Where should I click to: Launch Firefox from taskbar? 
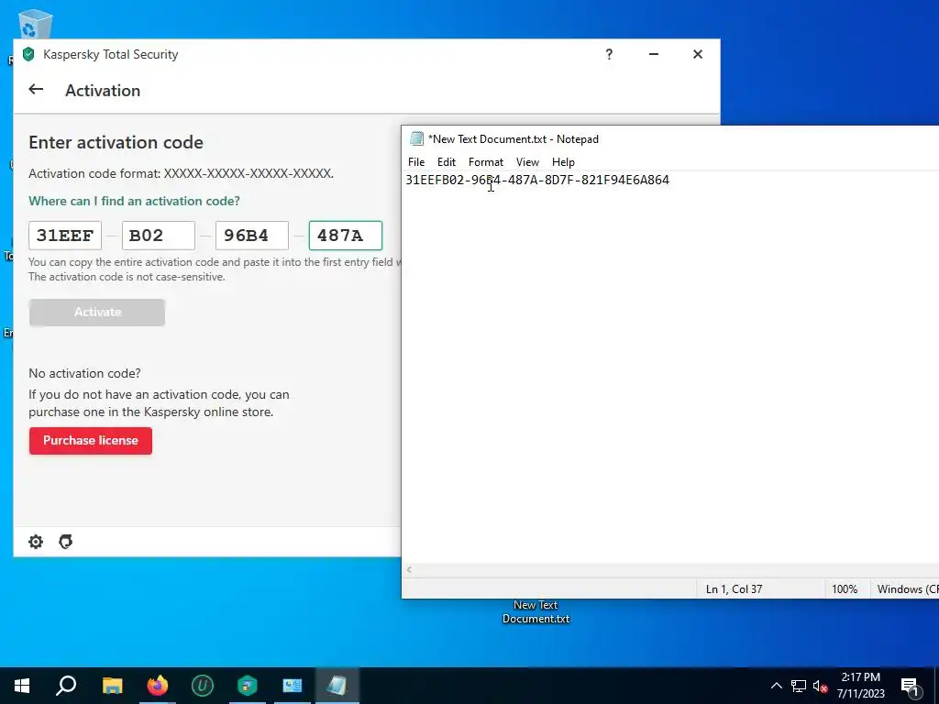[x=158, y=686]
